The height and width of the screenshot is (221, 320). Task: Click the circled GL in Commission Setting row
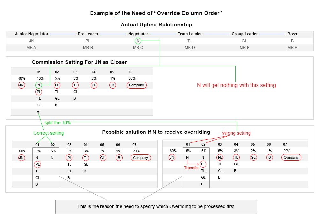click(x=94, y=85)
